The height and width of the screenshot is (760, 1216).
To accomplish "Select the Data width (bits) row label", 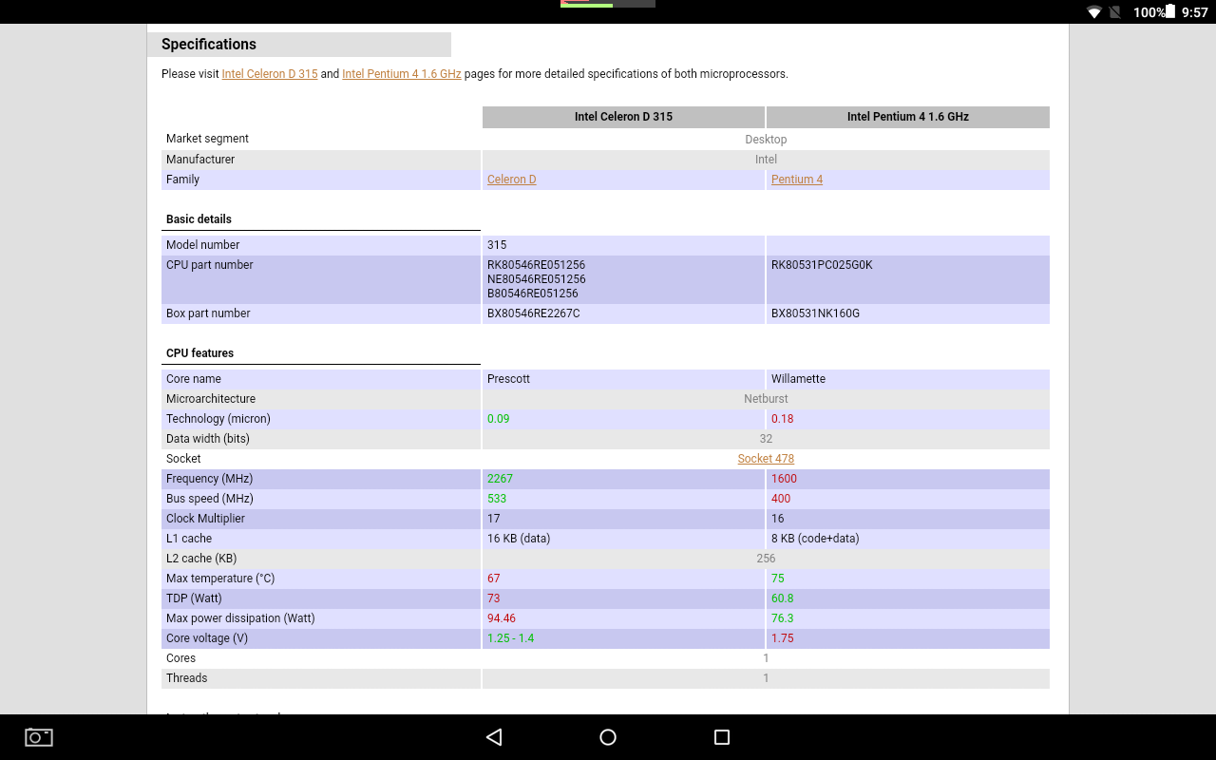I will click(x=207, y=439).
